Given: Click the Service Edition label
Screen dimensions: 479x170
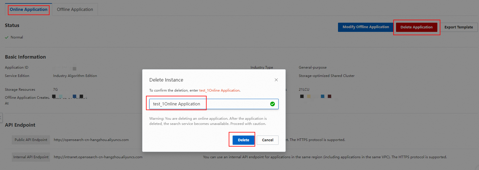Looking at the screenshot, I should click(17, 76).
